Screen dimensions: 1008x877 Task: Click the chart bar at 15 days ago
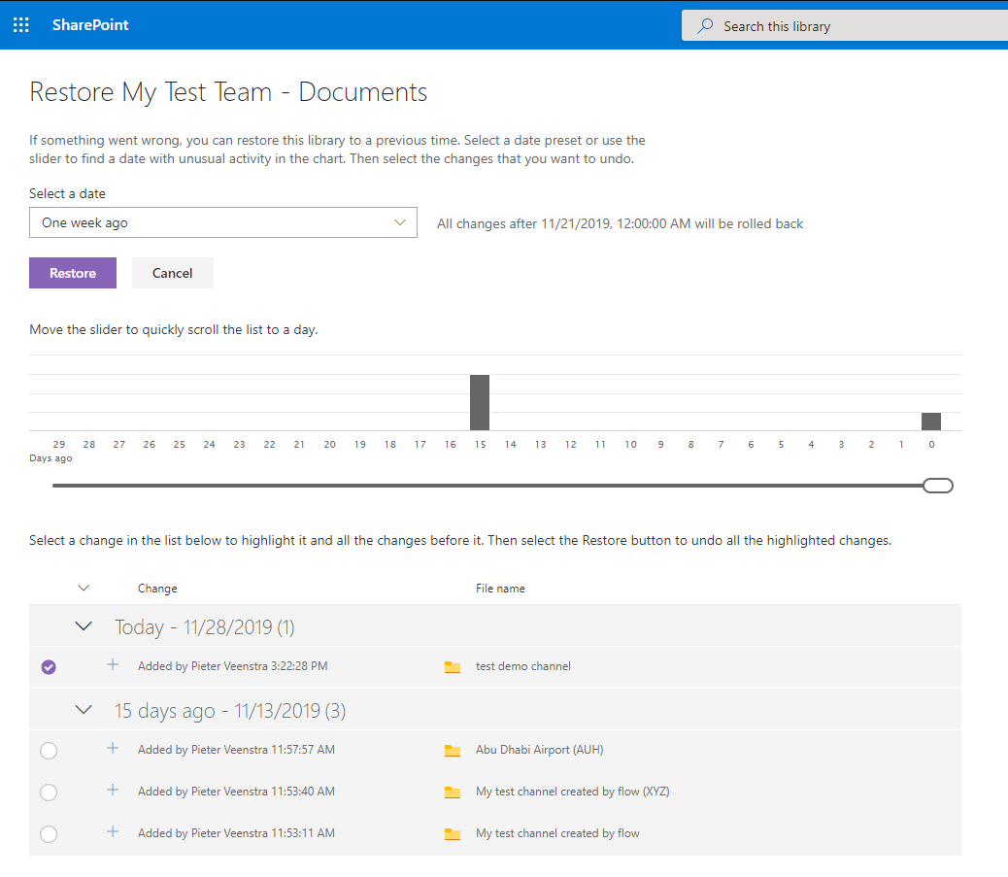pyautogui.click(x=480, y=402)
